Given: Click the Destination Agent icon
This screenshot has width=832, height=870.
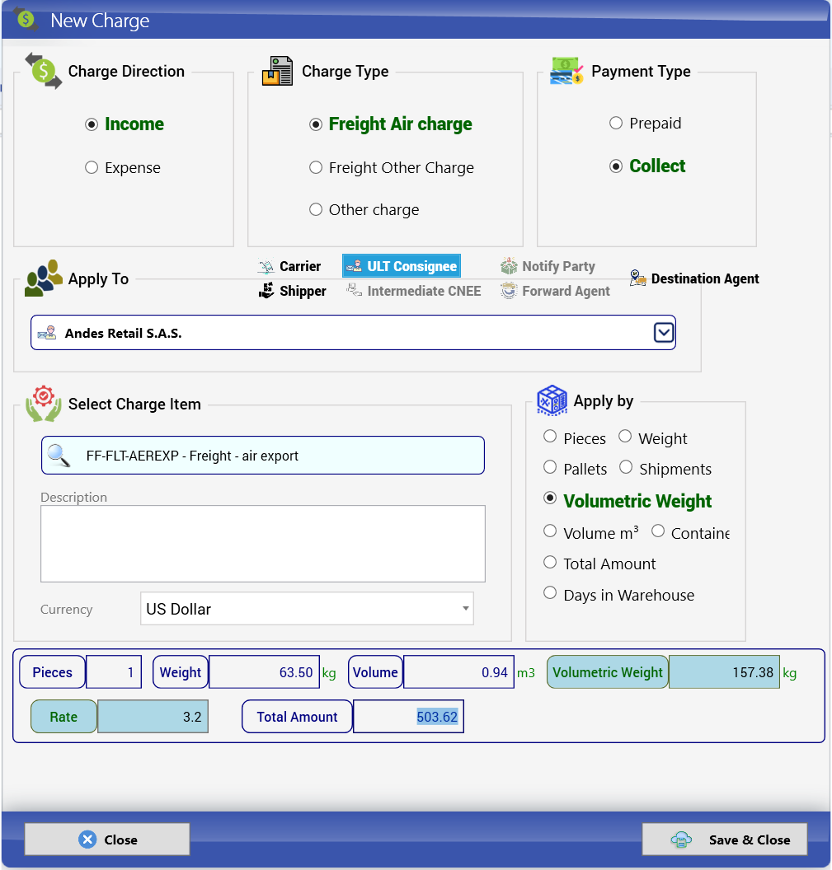Looking at the screenshot, I should 637,278.
